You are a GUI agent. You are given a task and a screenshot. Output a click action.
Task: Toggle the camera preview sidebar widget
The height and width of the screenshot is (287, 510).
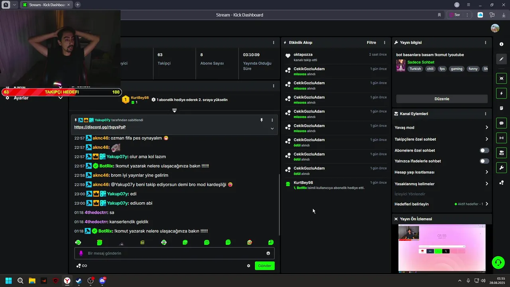pos(502,153)
